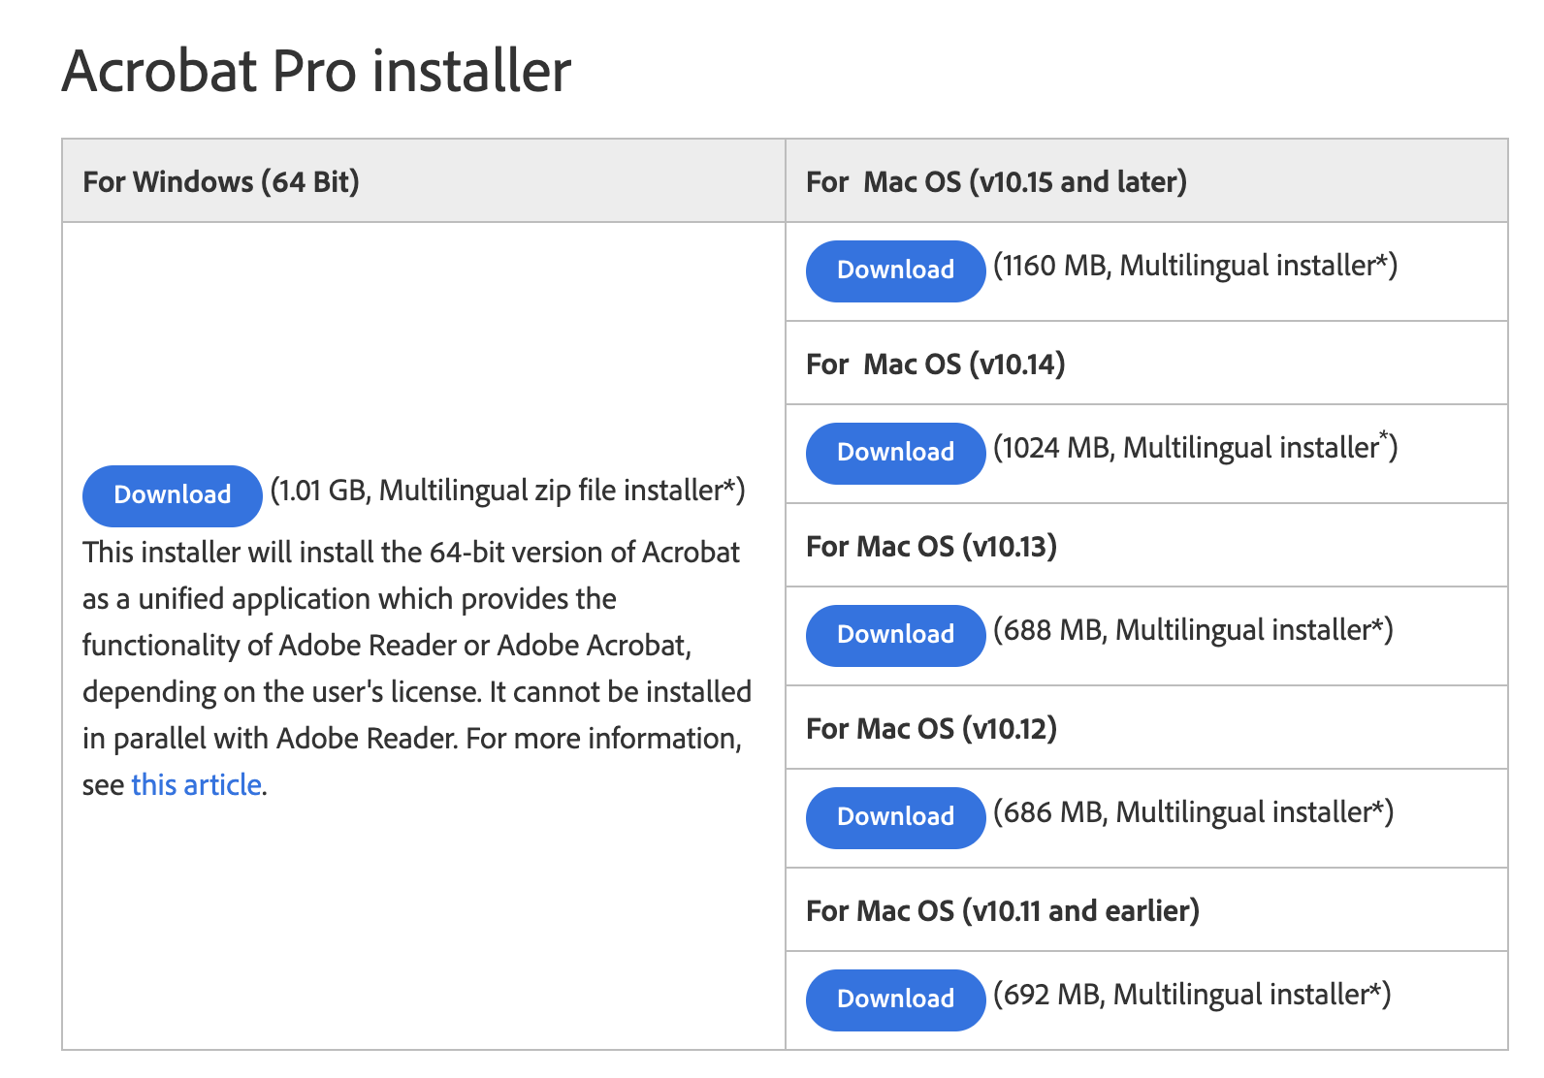Select the "For Mac OS (v10.14)" row label
Image resolution: width=1544 pixels, height=1078 pixels.
pyautogui.click(x=936, y=364)
